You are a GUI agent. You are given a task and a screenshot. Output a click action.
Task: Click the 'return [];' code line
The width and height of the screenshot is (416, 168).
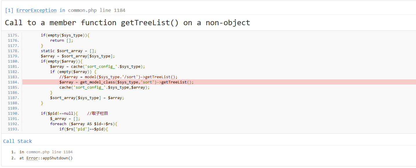tap(61, 41)
